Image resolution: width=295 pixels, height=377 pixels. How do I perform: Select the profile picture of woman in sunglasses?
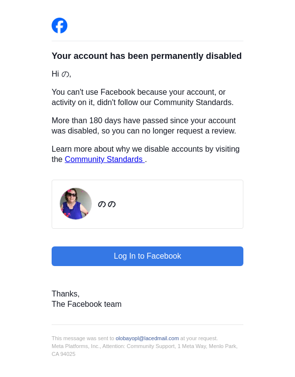(x=76, y=204)
